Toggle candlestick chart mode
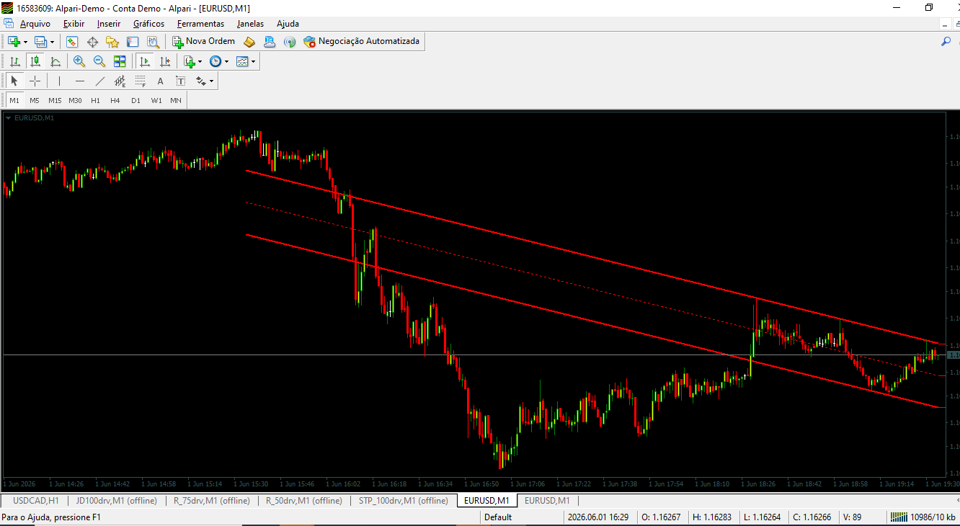The image size is (960, 526). tap(35, 61)
